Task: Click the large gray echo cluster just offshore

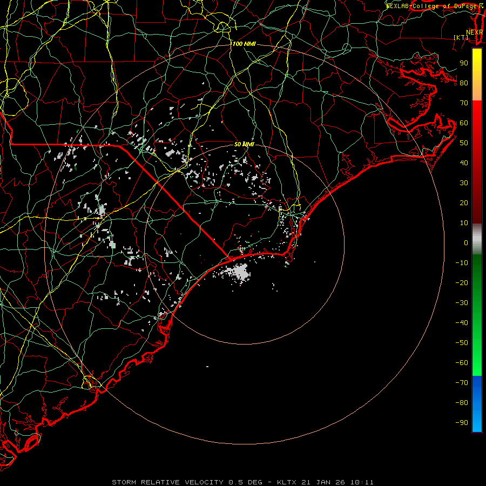Action: (240, 272)
